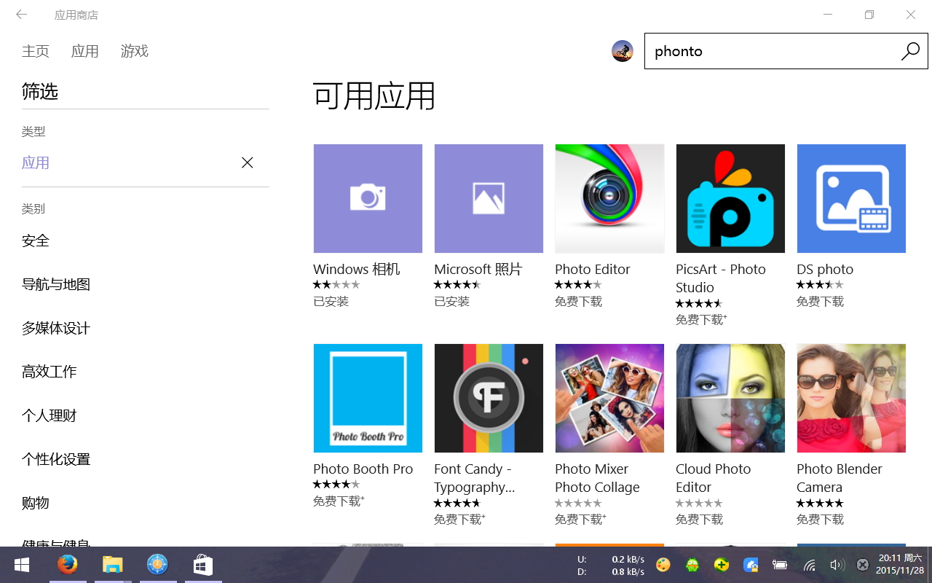
Task: Open the 应用 tab in top navigation
Action: tap(85, 51)
